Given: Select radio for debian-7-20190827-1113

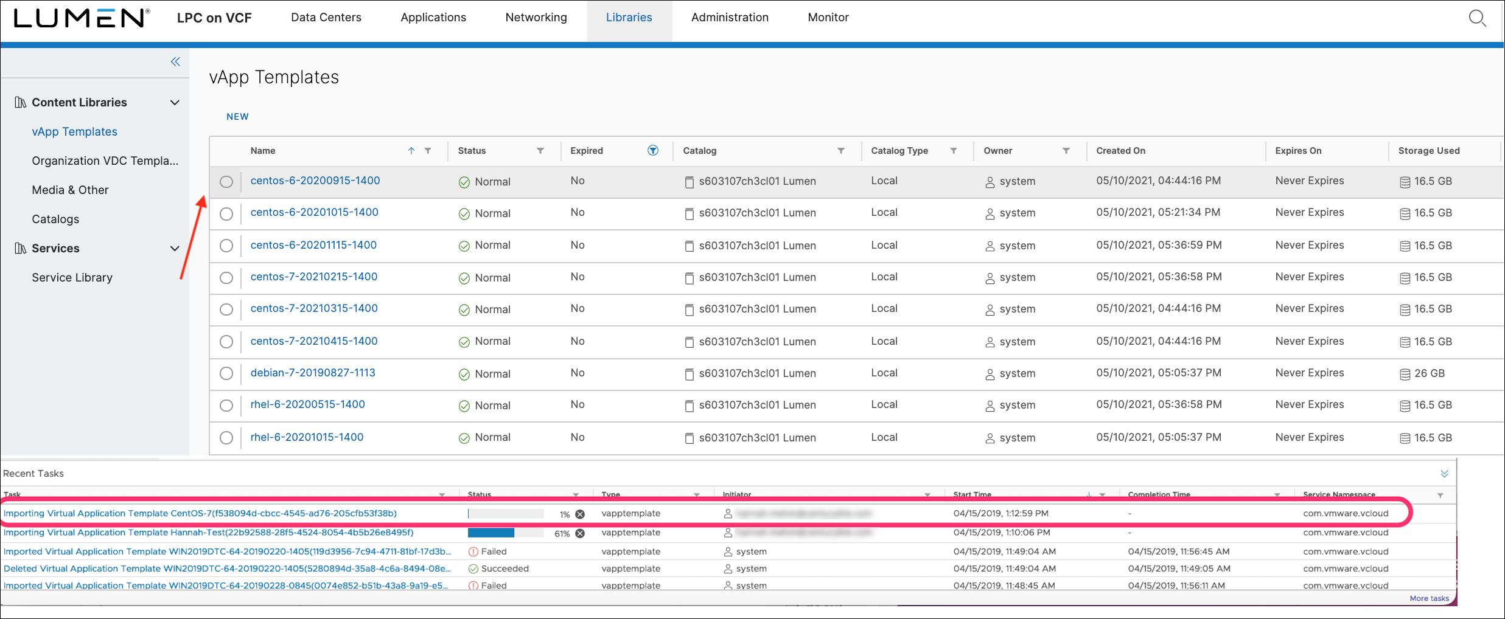Looking at the screenshot, I should pyautogui.click(x=226, y=373).
